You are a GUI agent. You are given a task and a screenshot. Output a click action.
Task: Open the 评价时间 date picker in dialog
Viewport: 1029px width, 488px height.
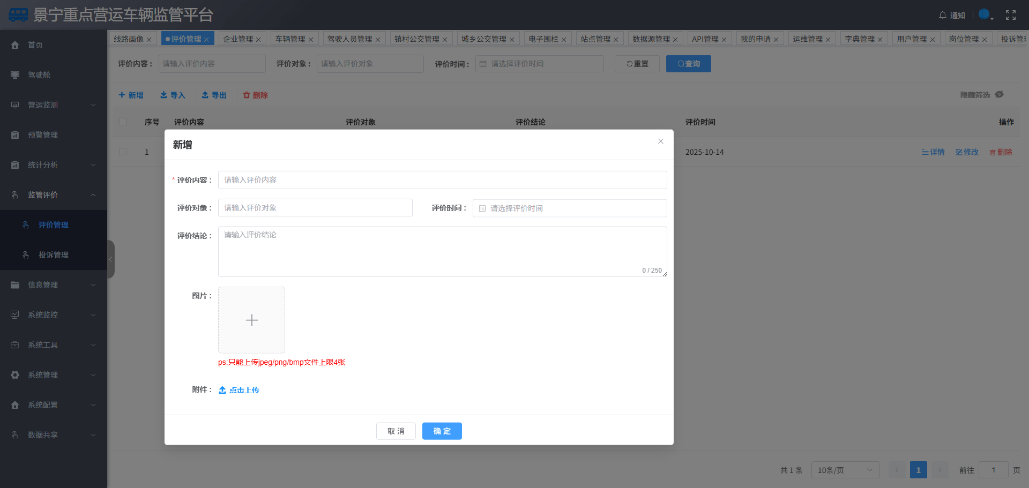pyautogui.click(x=569, y=208)
